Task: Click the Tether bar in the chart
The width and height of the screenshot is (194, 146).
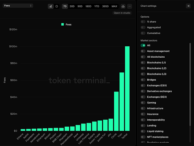Action: tap(127, 89)
